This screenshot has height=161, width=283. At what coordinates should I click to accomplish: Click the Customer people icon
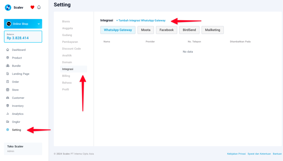point(7,98)
